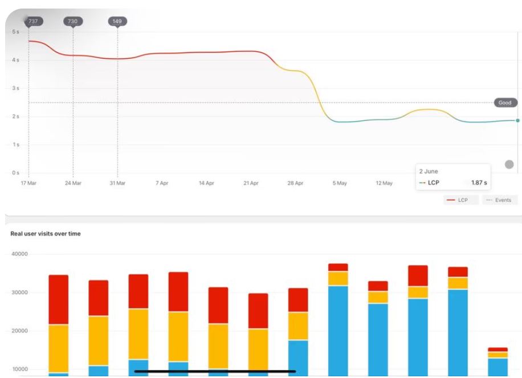
Task: Click the Real user visits over time heading
Action: pos(46,234)
